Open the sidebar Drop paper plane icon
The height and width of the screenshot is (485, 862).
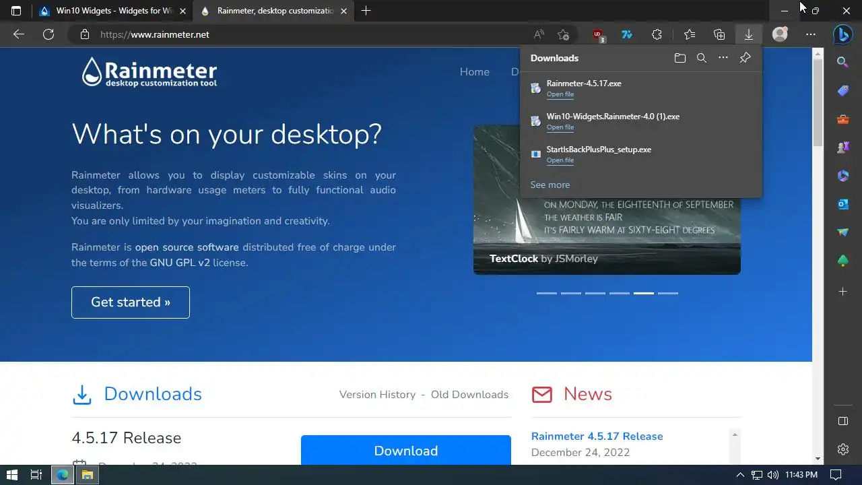tap(842, 232)
